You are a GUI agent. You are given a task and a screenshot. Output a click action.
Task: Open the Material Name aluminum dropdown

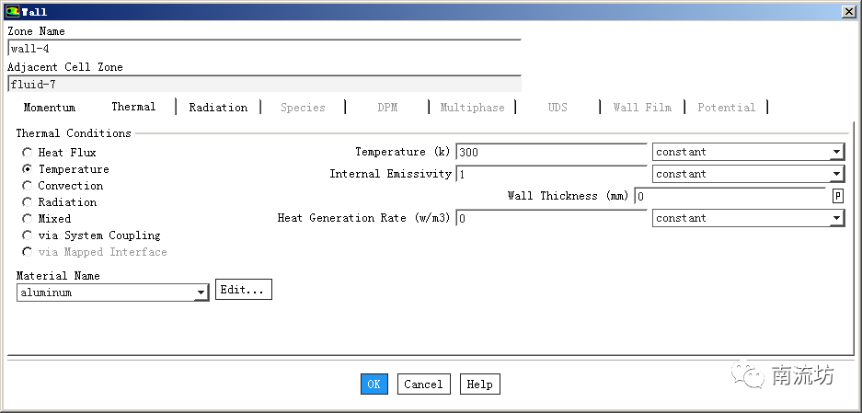click(x=112, y=293)
